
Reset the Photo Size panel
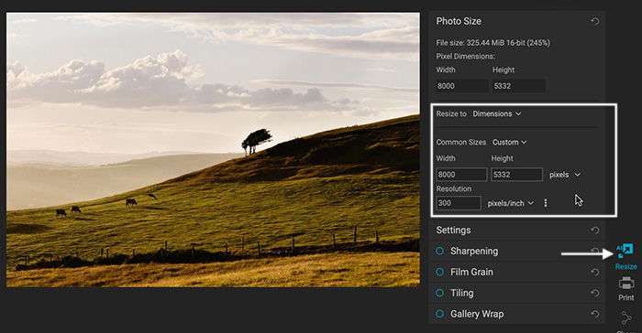[x=595, y=21]
